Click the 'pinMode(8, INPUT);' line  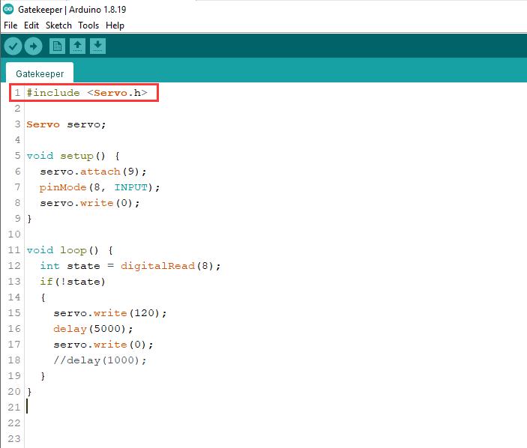[x=100, y=187]
